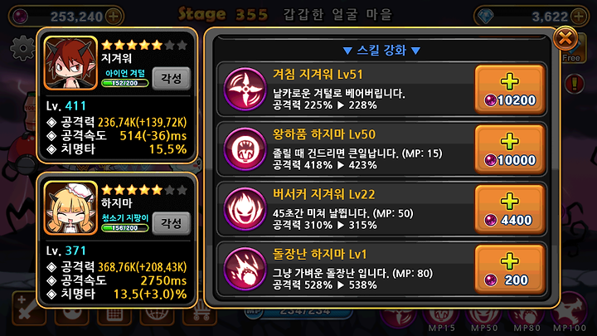Click 각성 button for 지겨워
This screenshot has height=336, width=597.
point(172,79)
